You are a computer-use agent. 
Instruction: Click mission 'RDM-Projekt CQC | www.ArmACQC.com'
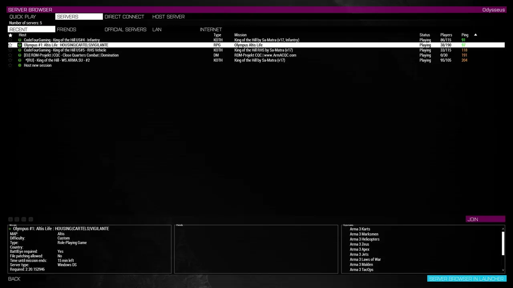pyautogui.click(x=265, y=55)
